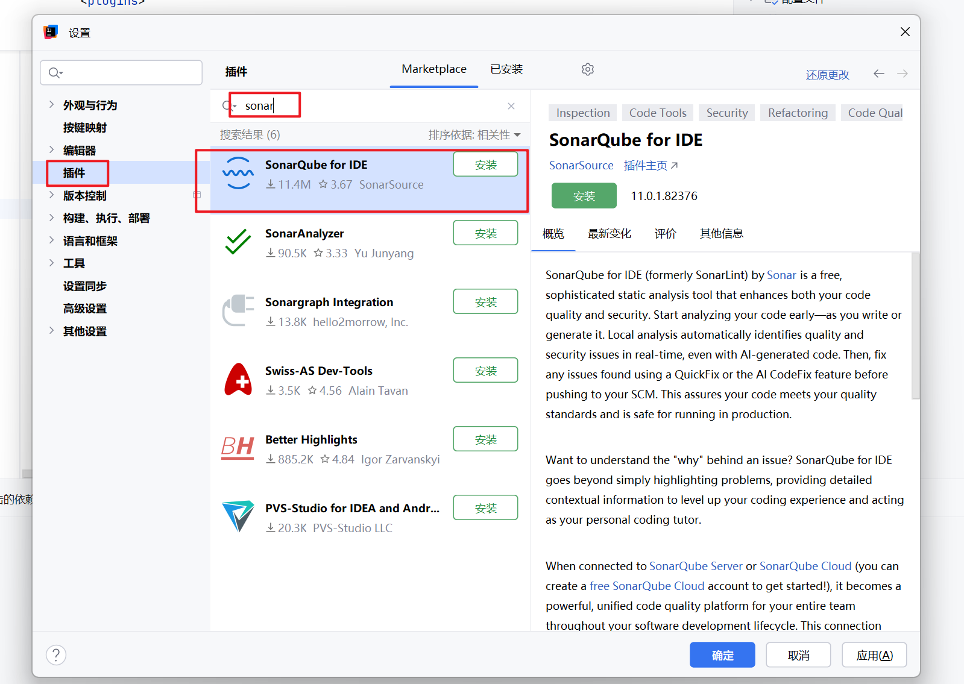
Task: Select 插件 in settings tree
Action: [x=74, y=173]
